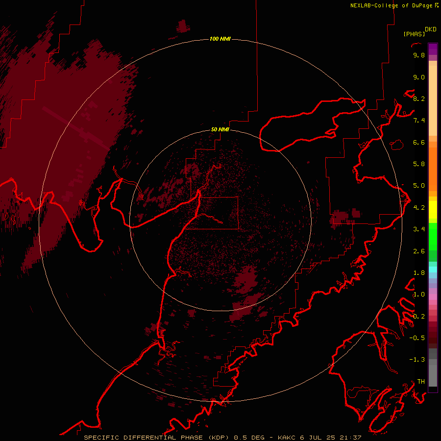This screenshot has width=441, height=441.
Task: Select the 50 NMI range ring label
Action: tap(220, 129)
